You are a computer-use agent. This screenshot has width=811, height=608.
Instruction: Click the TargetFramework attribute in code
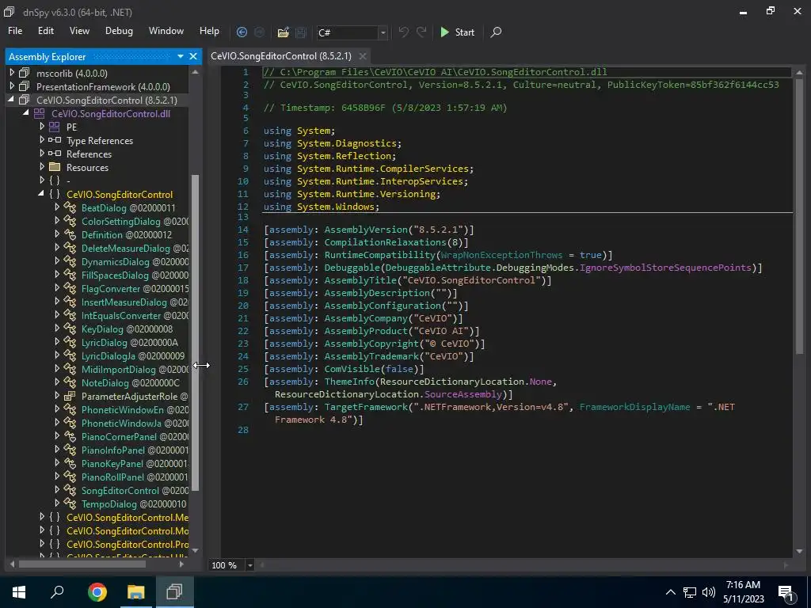point(366,406)
